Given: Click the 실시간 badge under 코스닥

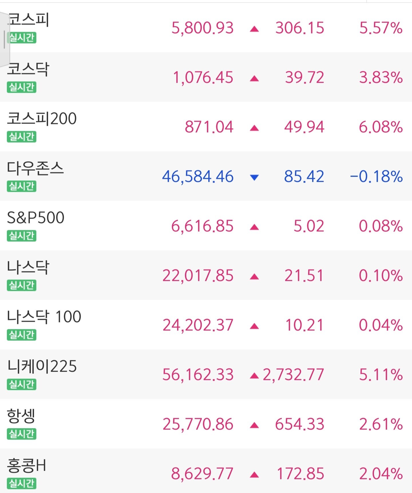Looking at the screenshot, I should point(22,87).
